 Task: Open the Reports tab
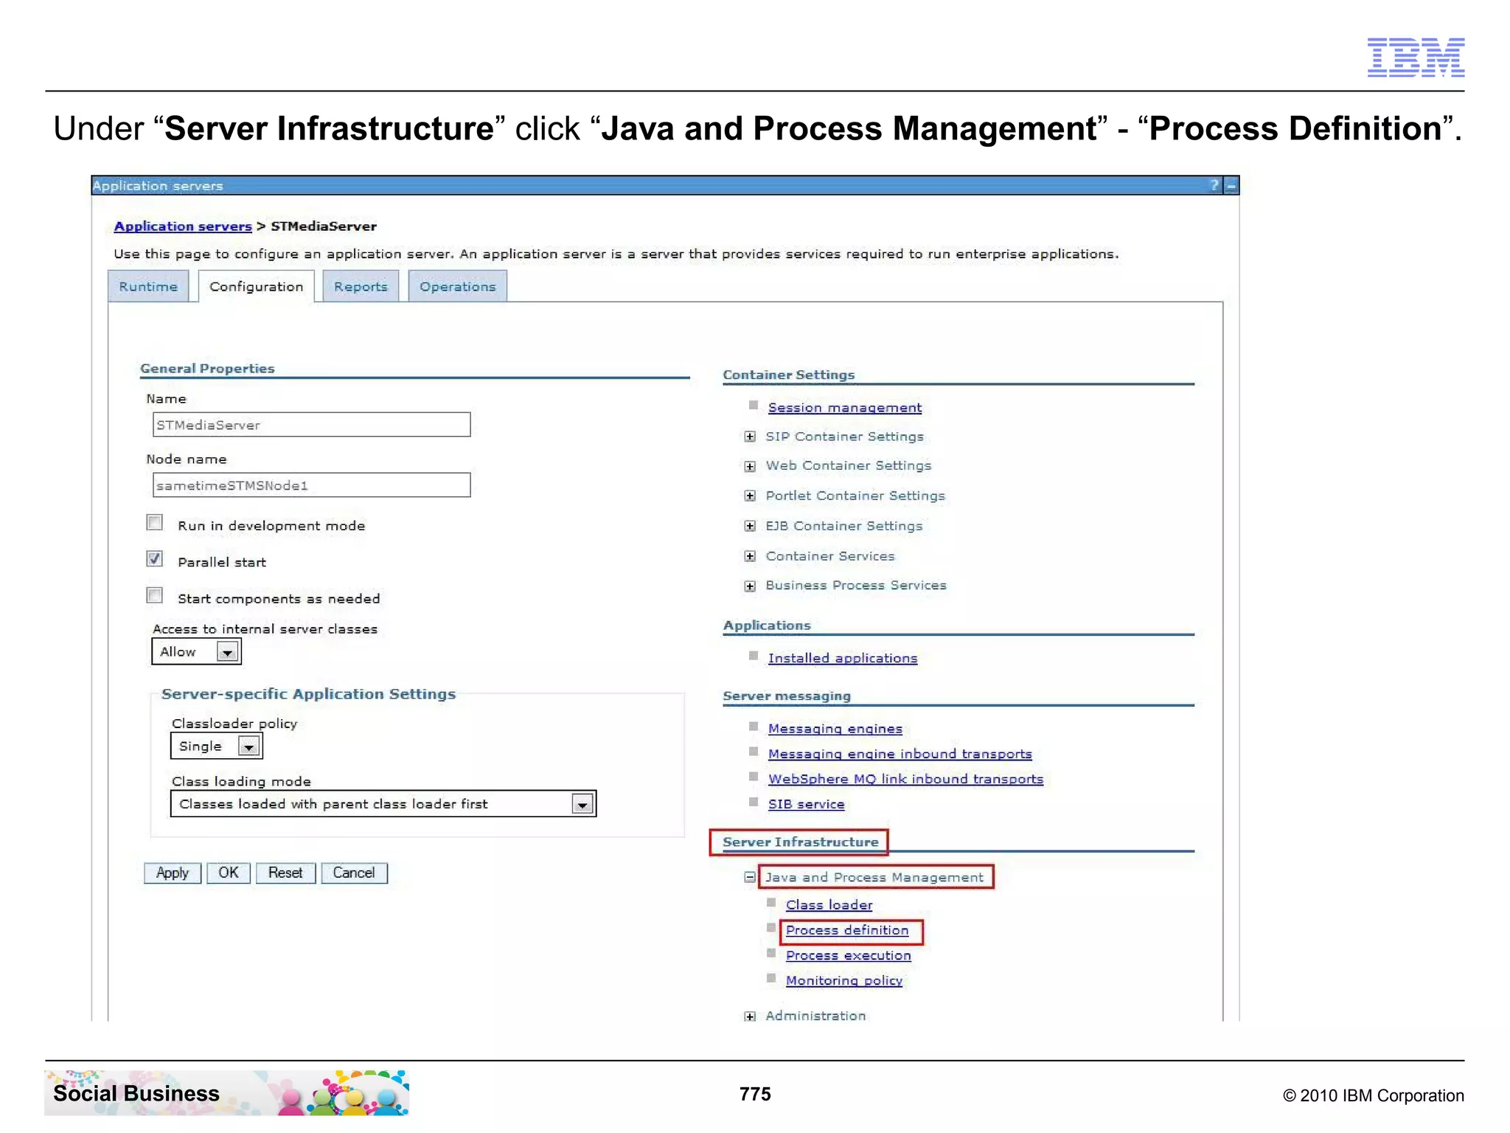tap(361, 286)
